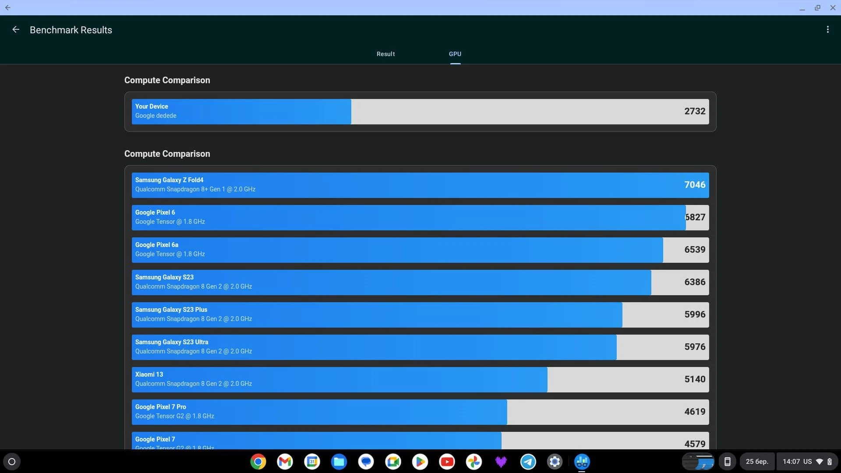841x473 pixels.
Task: Click the score 6539
Action: [x=695, y=250]
